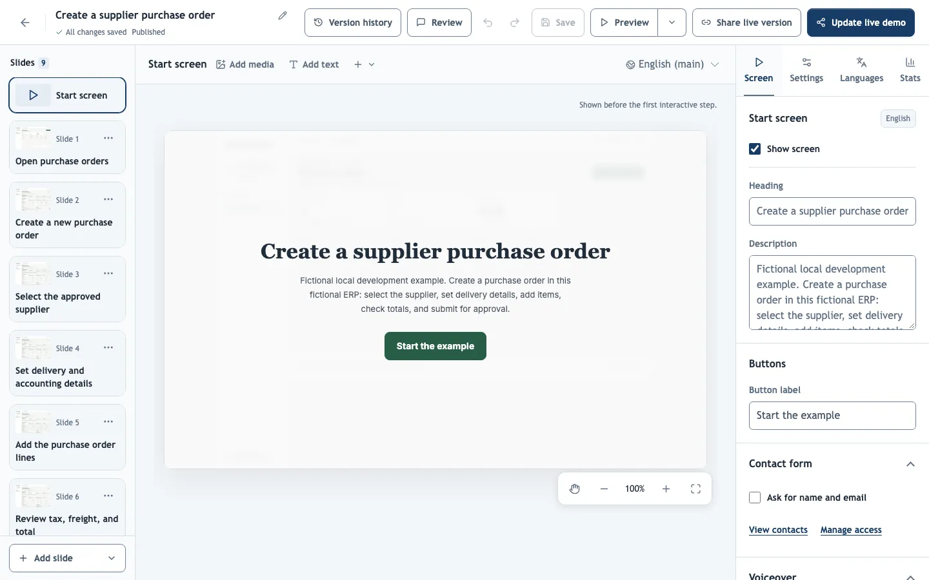
Task: Click the undo arrow icon
Action: [x=488, y=23]
